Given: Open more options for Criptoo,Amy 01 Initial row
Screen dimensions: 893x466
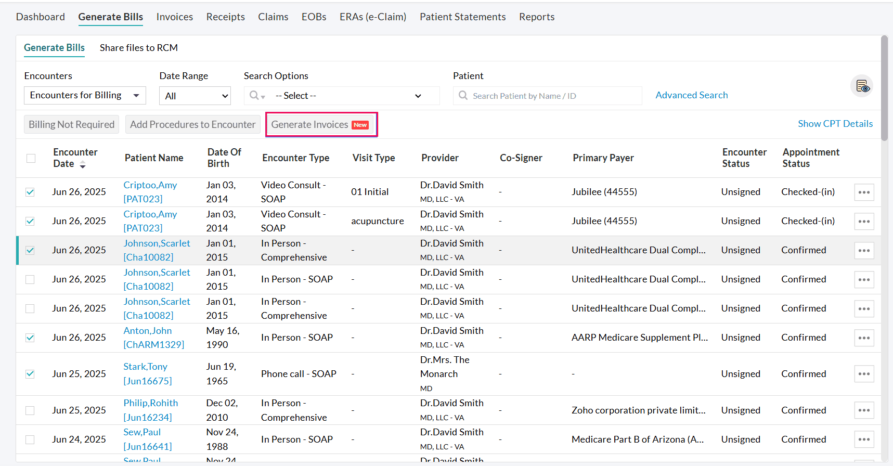Looking at the screenshot, I should coord(864,192).
